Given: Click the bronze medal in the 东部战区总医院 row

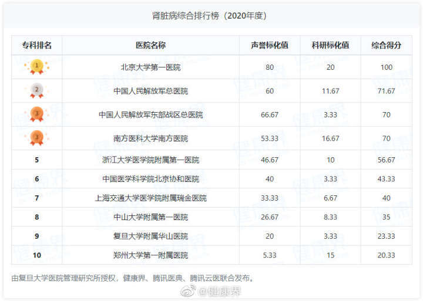Looking at the screenshot, I should [36, 114].
